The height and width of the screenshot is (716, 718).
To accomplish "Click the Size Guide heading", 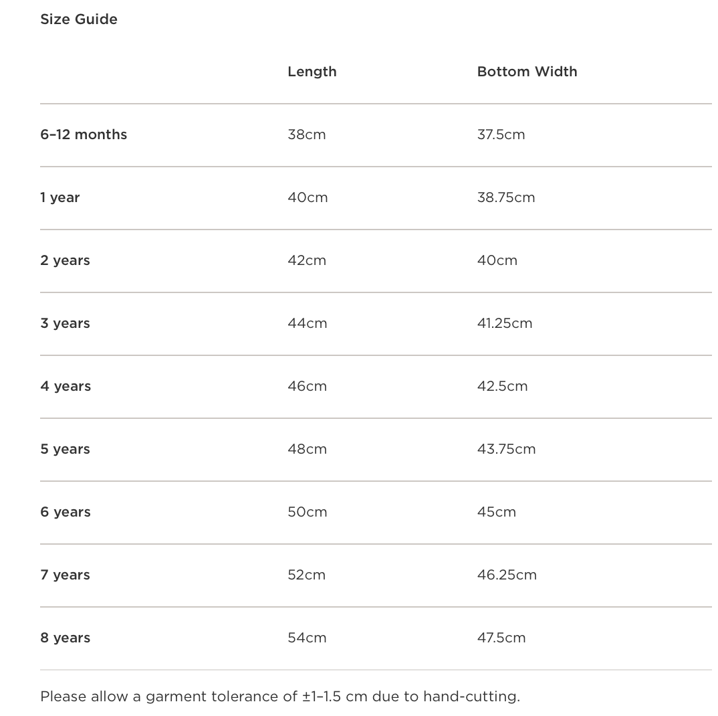I will click(79, 19).
